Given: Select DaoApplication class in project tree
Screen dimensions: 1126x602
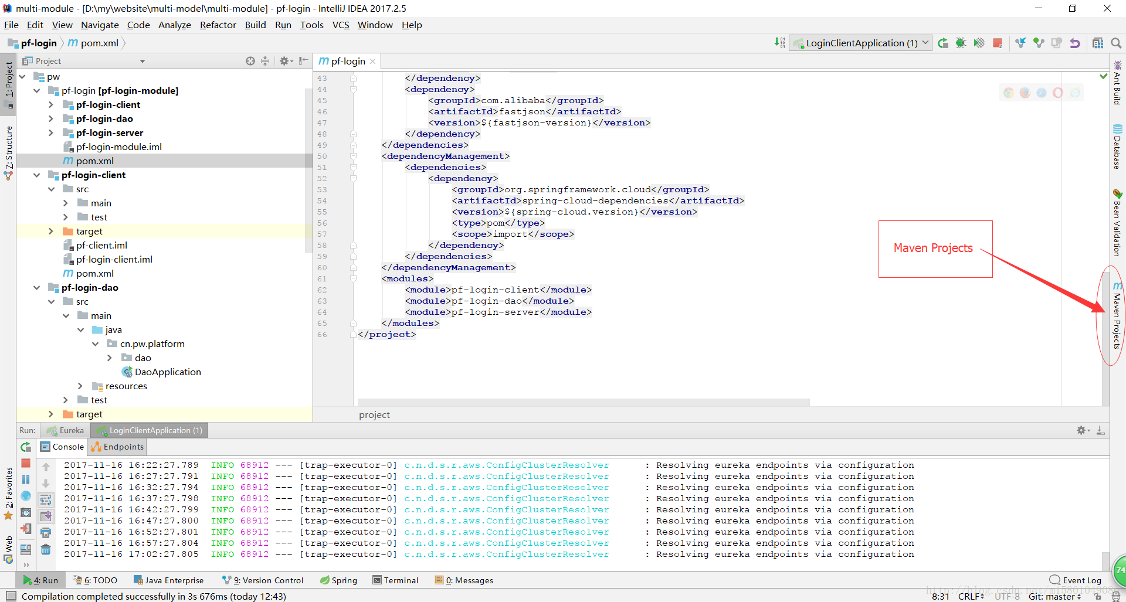Looking at the screenshot, I should tap(161, 372).
